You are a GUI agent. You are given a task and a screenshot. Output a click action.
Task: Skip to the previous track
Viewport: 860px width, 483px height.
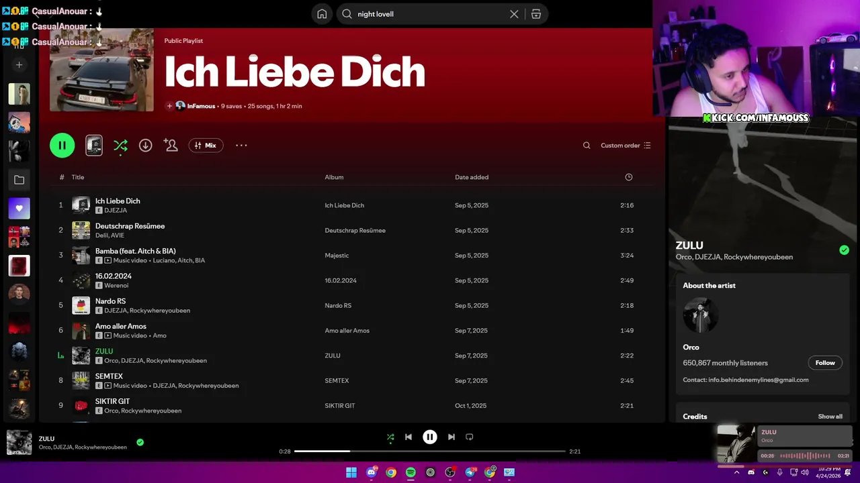[x=408, y=437]
